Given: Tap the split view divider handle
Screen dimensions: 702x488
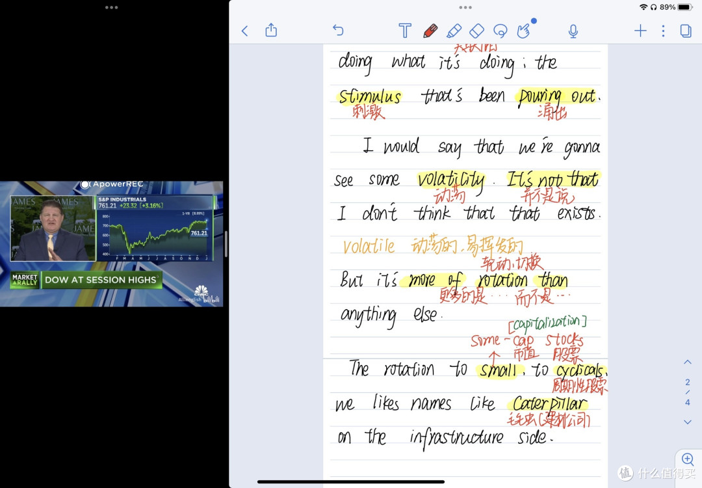Looking at the screenshot, I should 226,244.
